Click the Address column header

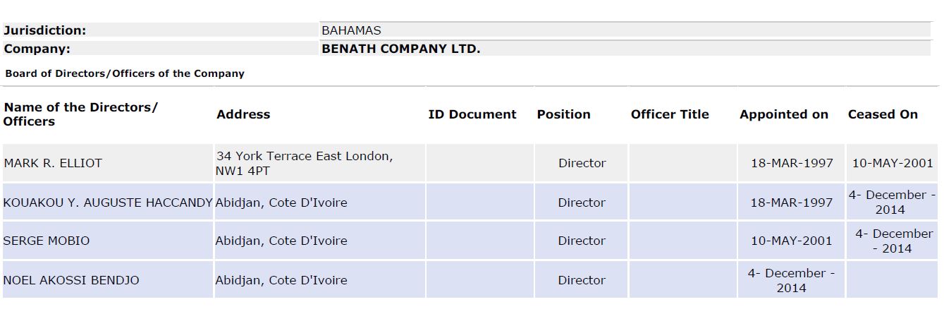click(243, 114)
